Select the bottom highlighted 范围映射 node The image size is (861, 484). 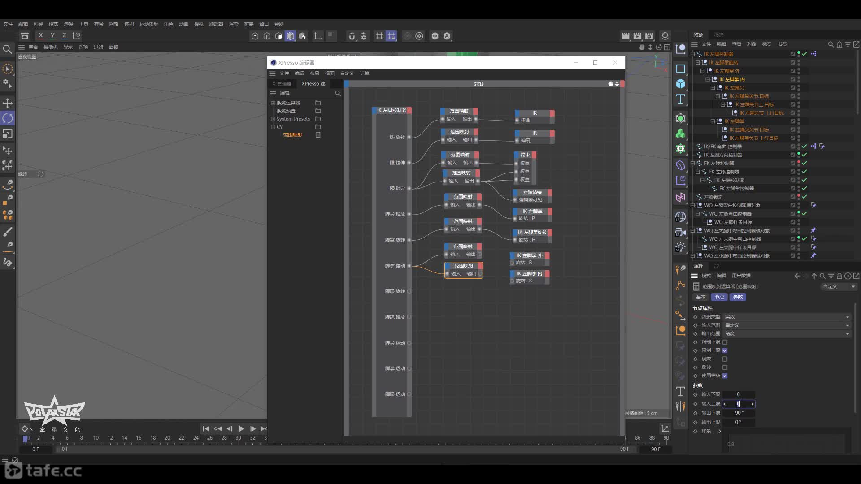point(463,270)
